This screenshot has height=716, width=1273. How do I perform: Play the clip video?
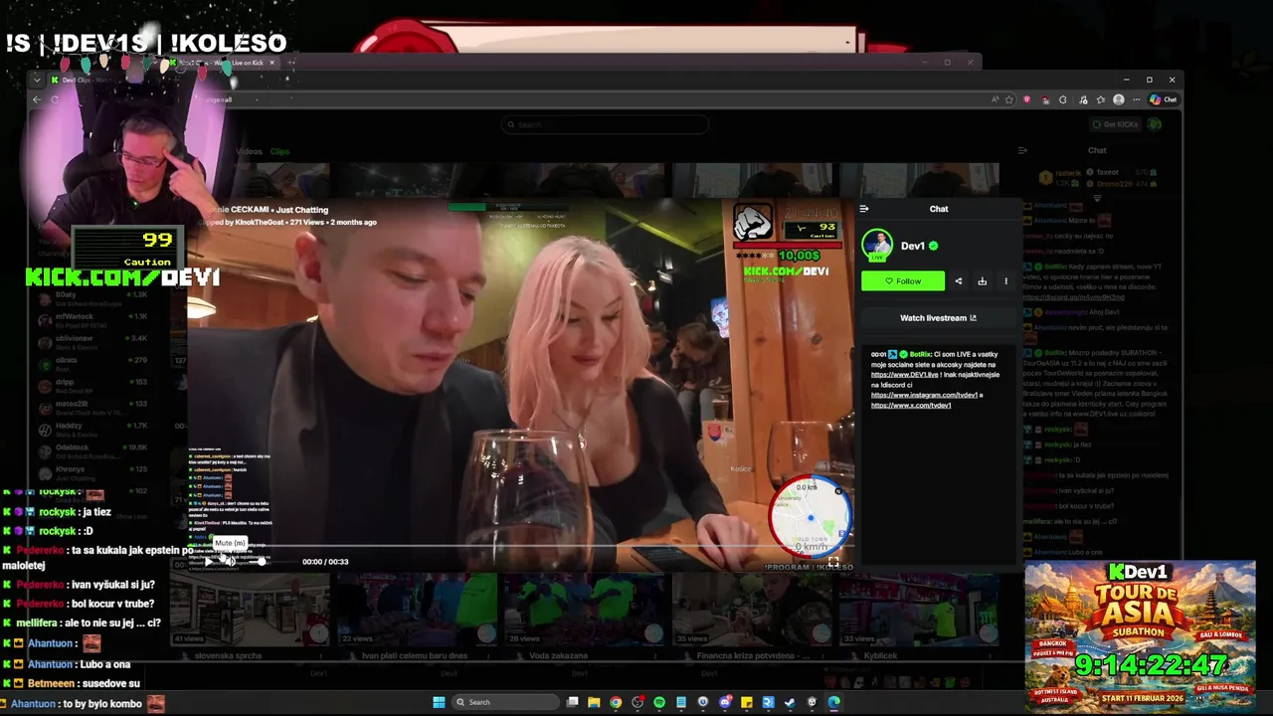click(x=209, y=562)
